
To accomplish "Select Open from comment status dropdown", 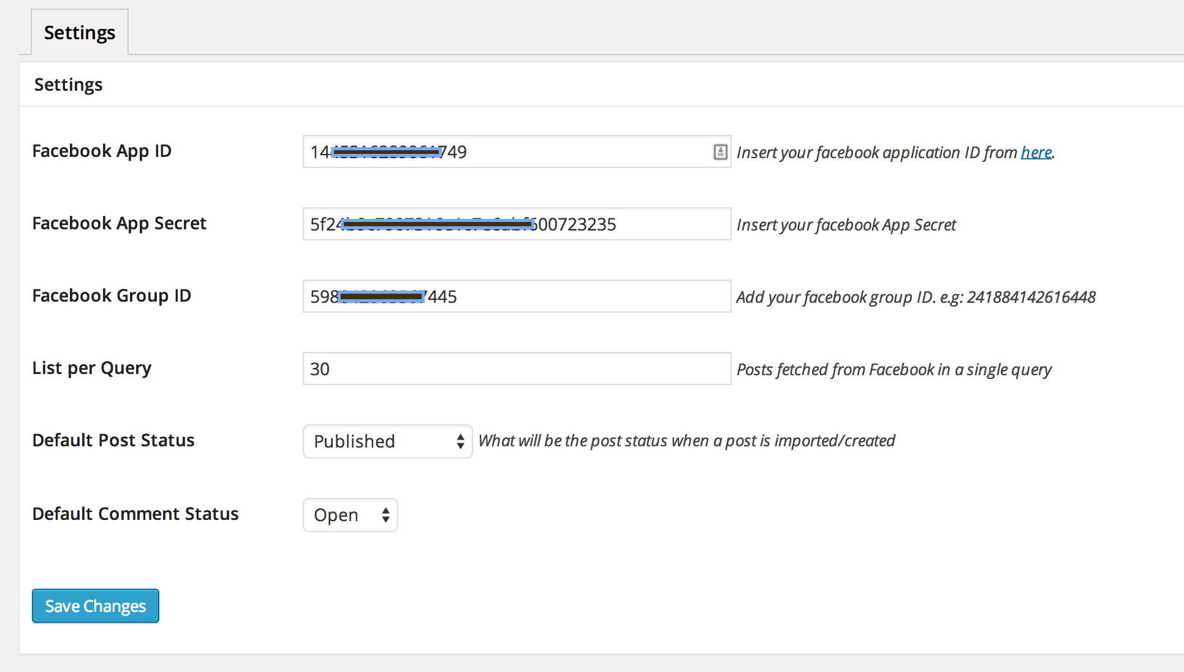I will 351,514.
